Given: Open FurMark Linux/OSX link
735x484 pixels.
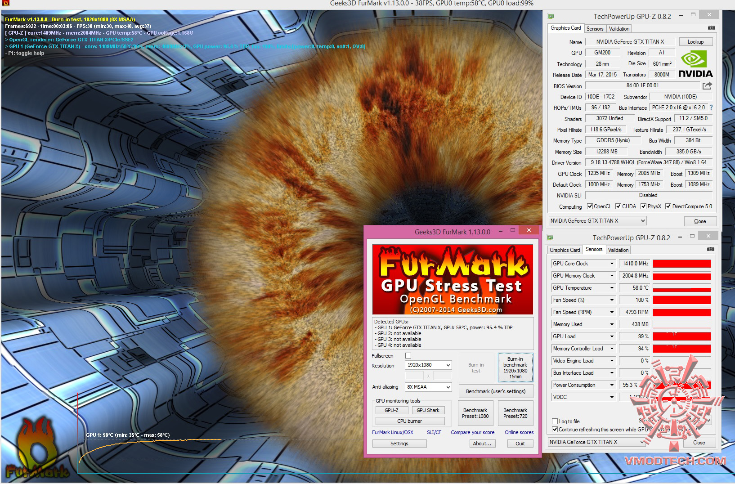Looking at the screenshot, I should (392, 432).
